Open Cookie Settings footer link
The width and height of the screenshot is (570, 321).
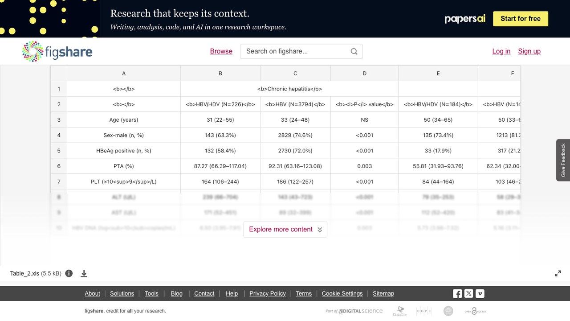point(342,293)
